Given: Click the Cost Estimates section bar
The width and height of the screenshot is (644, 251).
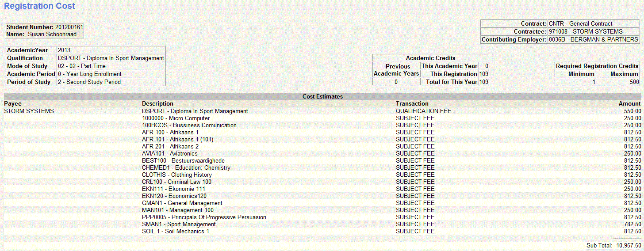Looking at the screenshot, I should pos(322,96).
